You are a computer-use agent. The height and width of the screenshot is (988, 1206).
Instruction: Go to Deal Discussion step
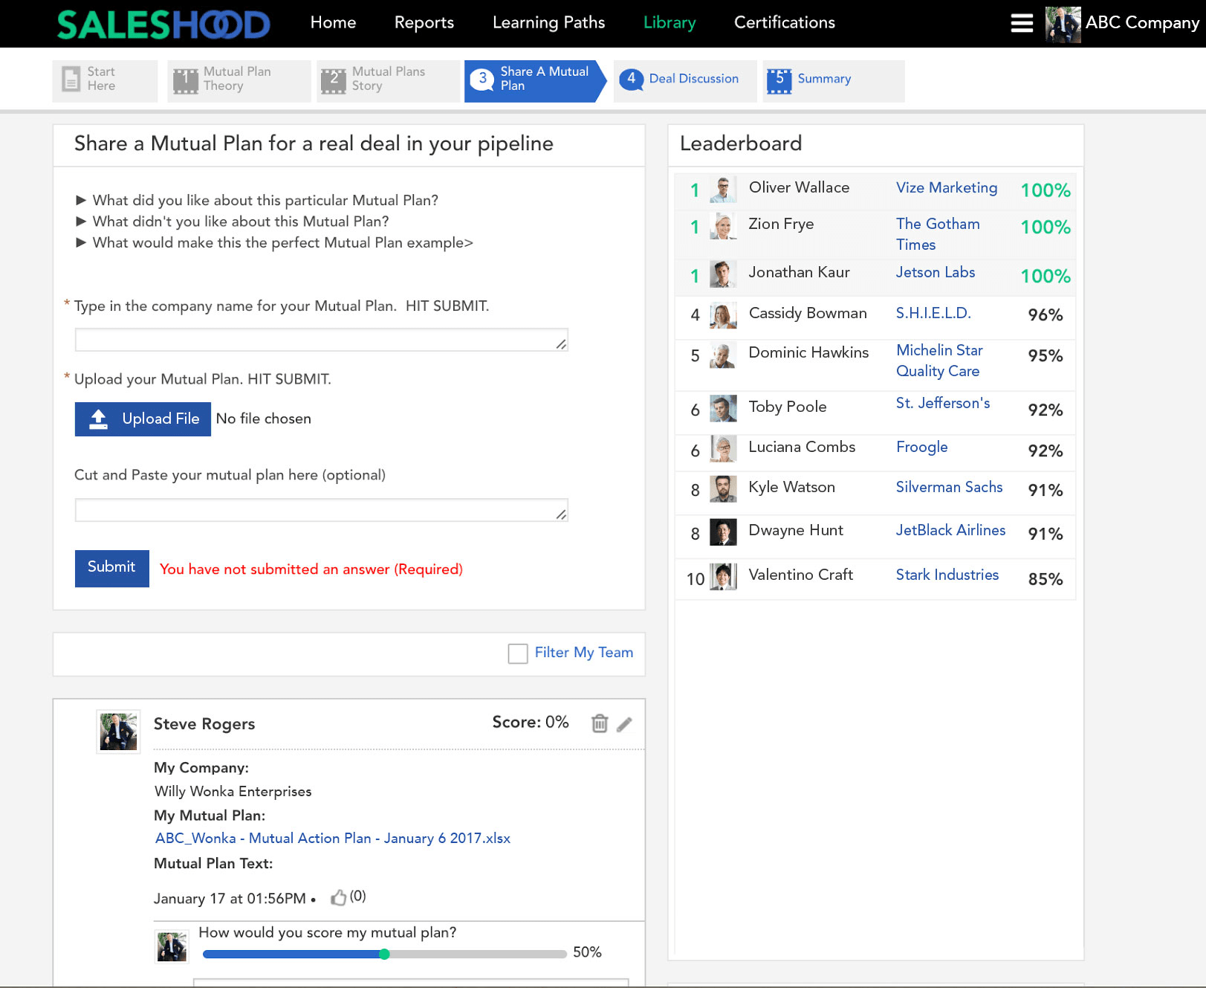pos(685,80)
